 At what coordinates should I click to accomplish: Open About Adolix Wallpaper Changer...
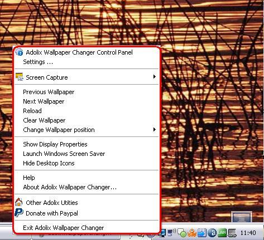click(87, 187)
